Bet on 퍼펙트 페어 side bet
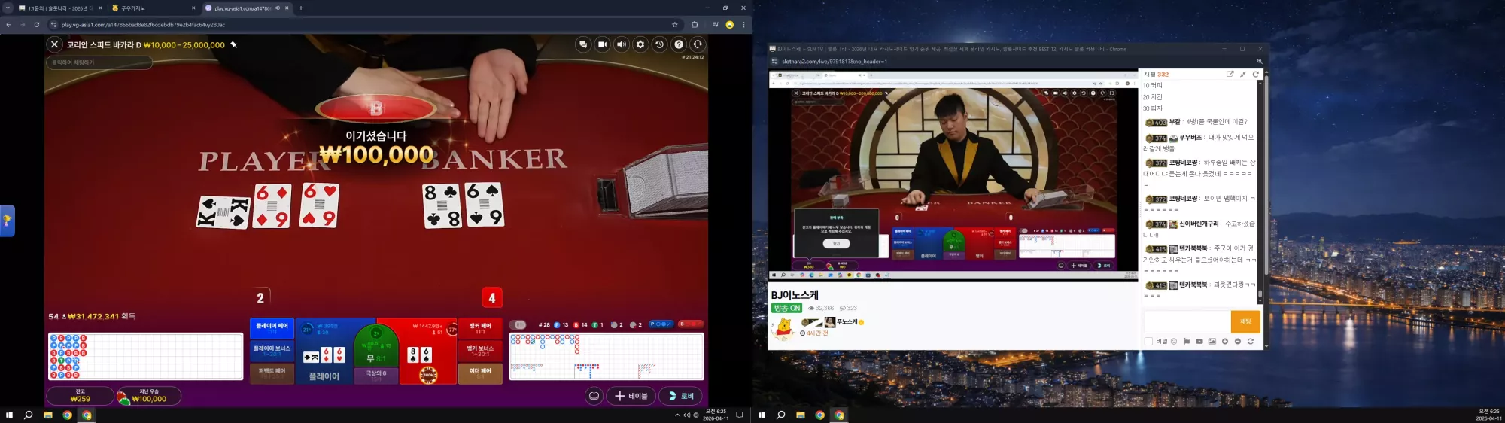Screen dimensions: 1505x423 click(272, 373)
